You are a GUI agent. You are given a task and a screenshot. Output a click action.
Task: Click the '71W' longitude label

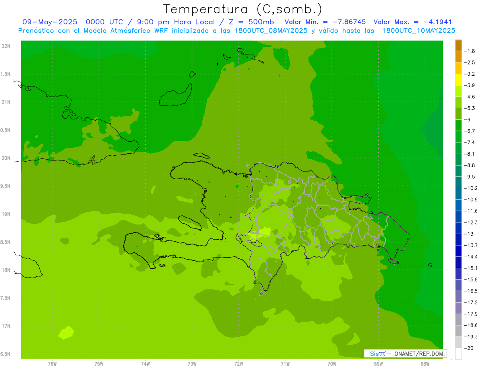pos(285,364)
